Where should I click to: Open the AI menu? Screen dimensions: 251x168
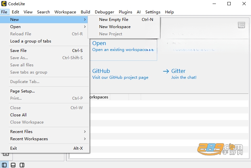[139, 12]
